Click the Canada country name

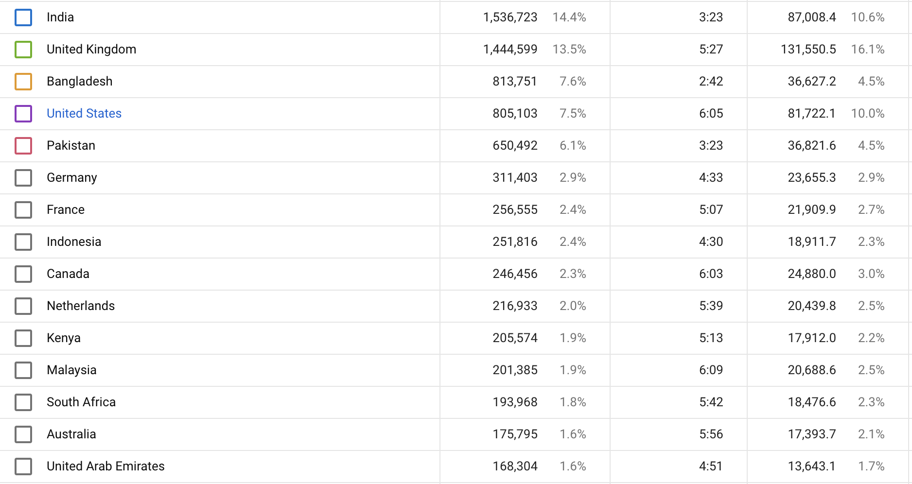[x=68, y=274]
